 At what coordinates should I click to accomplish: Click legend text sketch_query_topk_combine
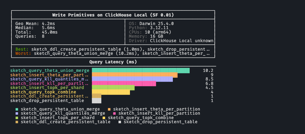pos(141,118)
